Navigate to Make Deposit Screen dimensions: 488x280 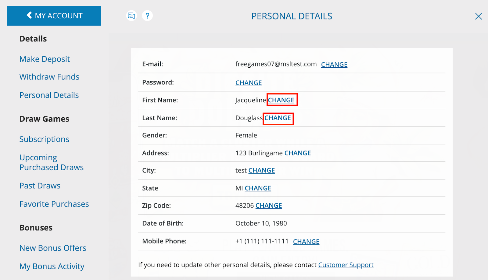45,59
